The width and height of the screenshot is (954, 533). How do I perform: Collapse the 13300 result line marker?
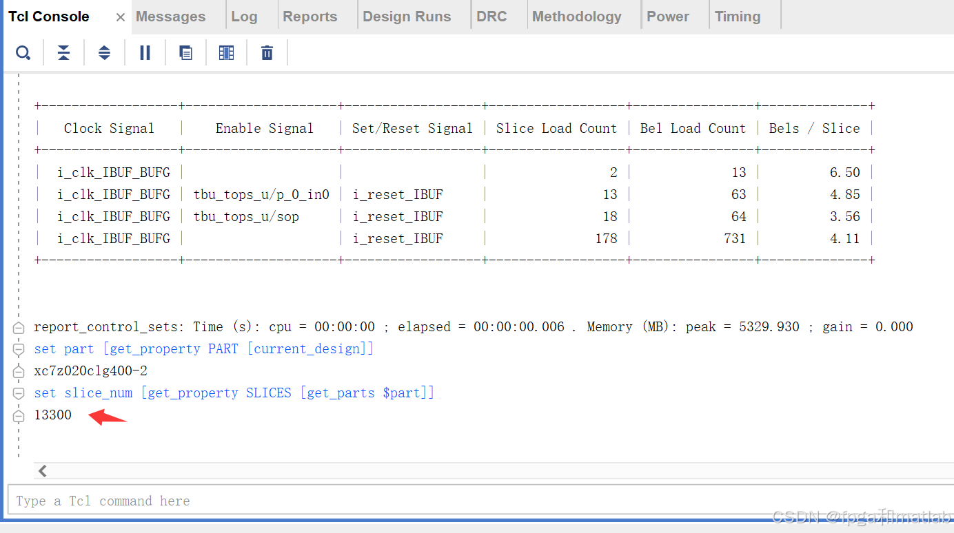tap(19, 415)
